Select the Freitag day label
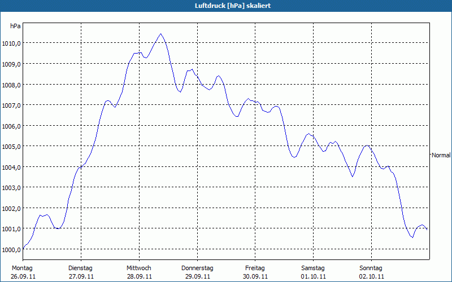Image resolution: width=452 pixels, height=282 pixels. (x=255, y=268)
